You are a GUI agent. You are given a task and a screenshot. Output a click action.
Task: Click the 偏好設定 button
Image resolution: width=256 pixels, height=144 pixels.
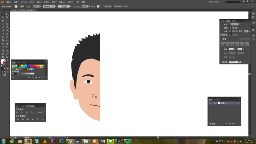[118, 6]
